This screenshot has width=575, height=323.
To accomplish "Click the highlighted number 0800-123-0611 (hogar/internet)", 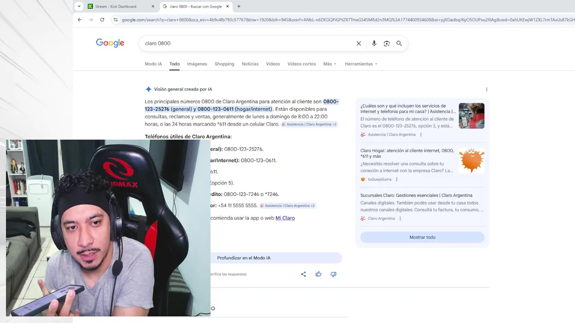I will pos(234,109).
